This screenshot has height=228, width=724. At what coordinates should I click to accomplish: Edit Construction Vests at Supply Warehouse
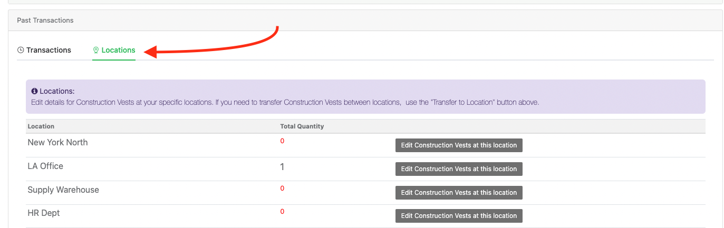click(459, 193)
